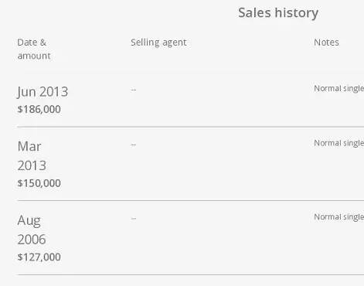This screenshot has height=286, width=364.
Task: Click the Jun 2013 Normal single note
Action: (338, 89)
